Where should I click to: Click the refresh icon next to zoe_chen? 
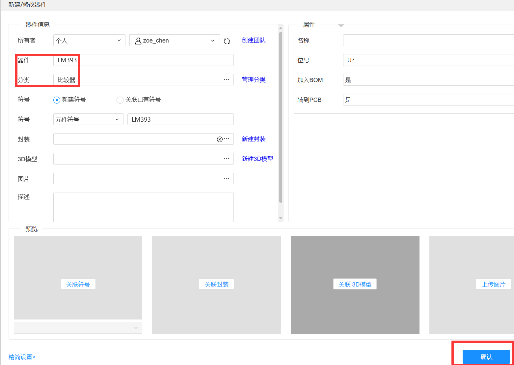(227, 41)
